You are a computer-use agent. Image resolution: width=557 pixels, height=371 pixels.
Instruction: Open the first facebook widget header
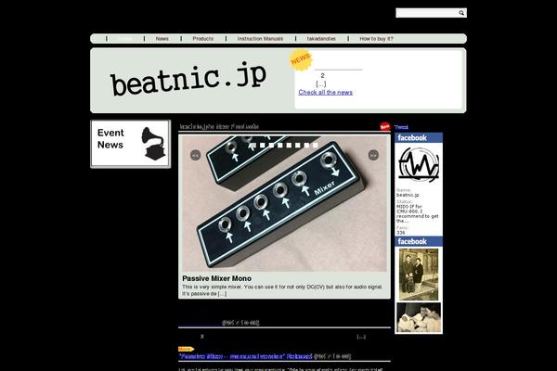coord(419,138)
